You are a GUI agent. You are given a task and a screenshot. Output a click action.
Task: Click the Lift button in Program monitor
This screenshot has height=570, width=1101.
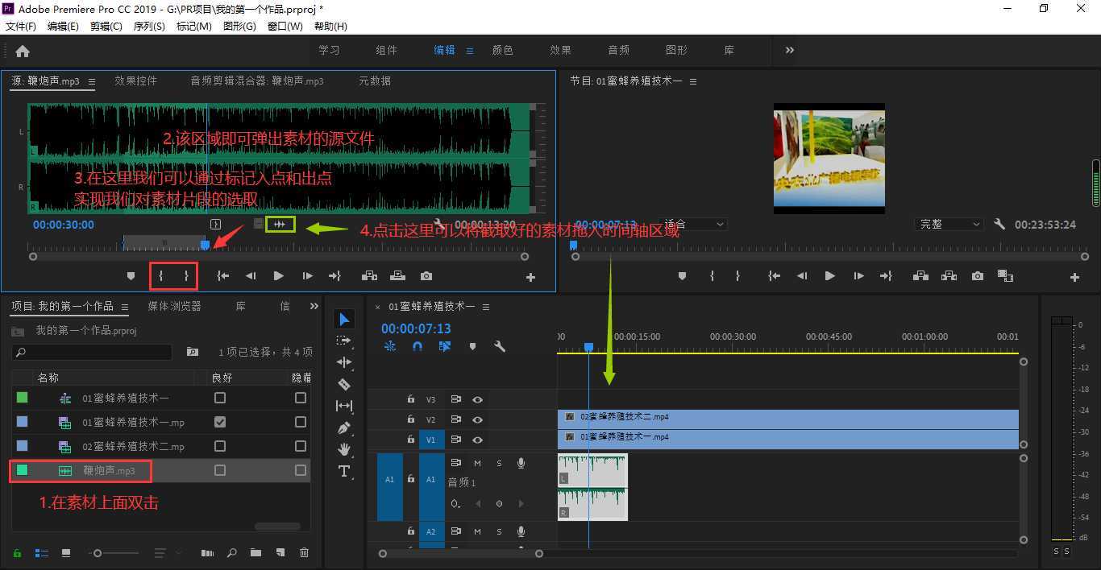(x=920, y=276)
